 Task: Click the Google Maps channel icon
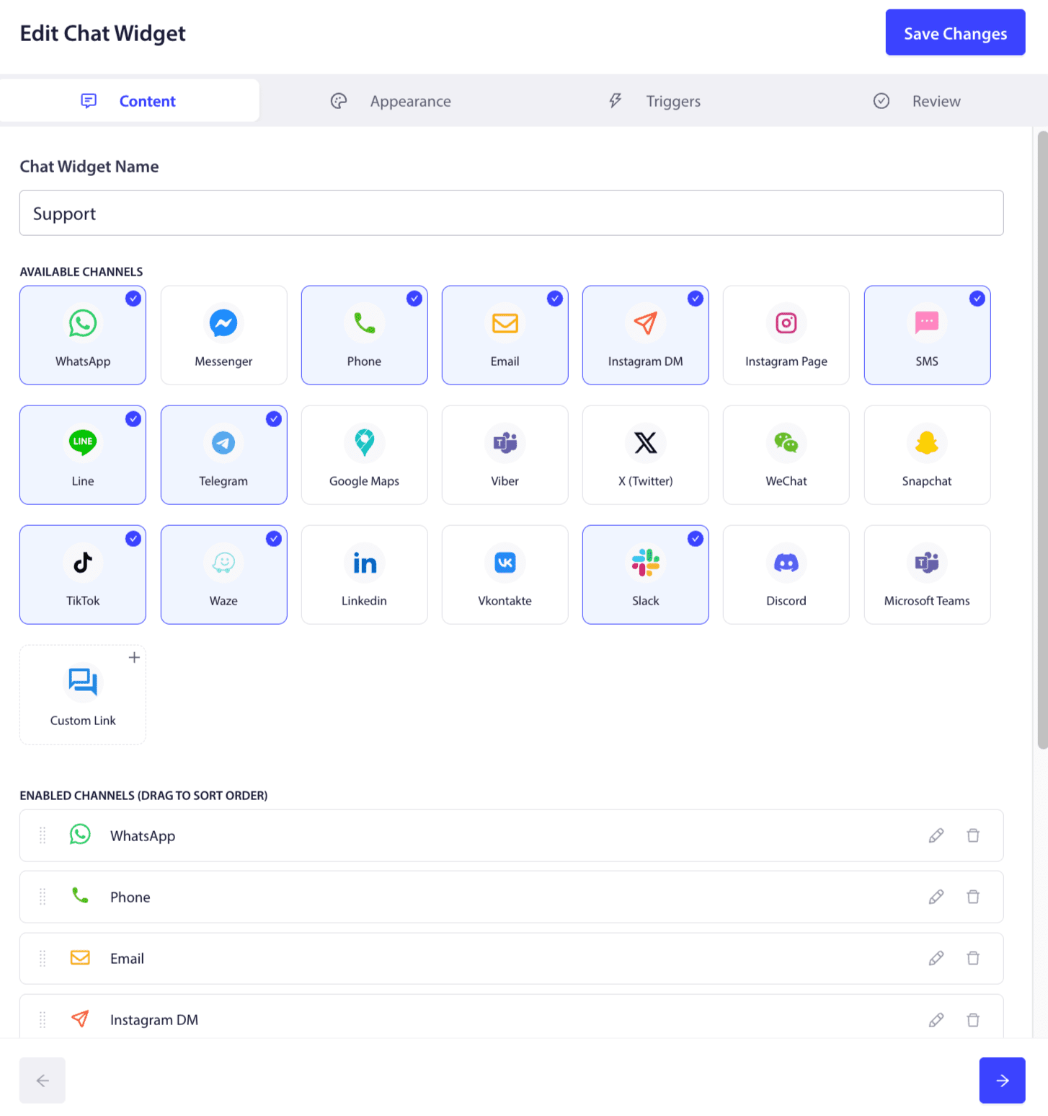point(364,454)
